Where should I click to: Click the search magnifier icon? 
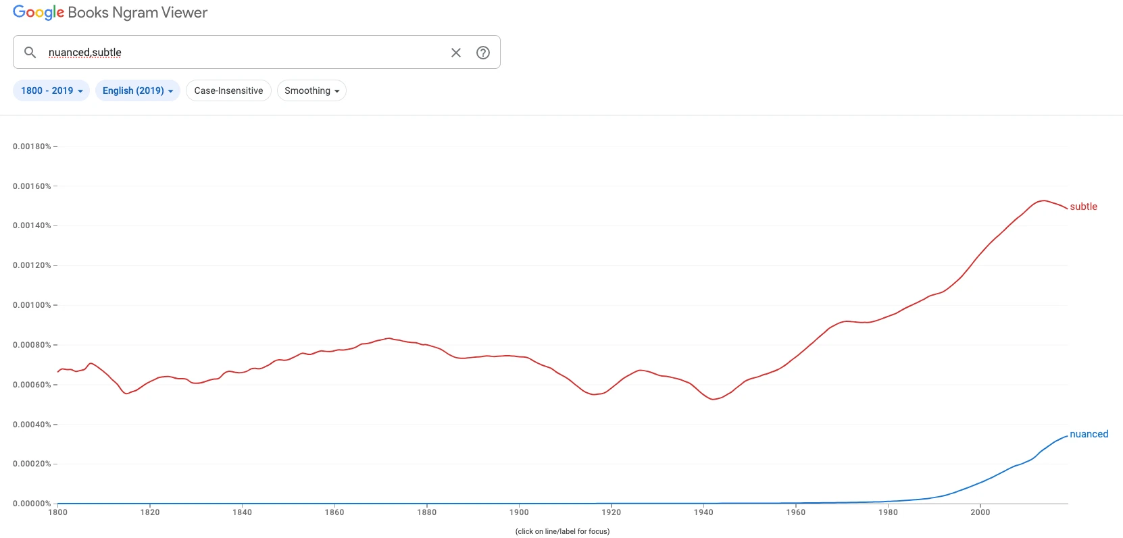(x=30, y=52)
